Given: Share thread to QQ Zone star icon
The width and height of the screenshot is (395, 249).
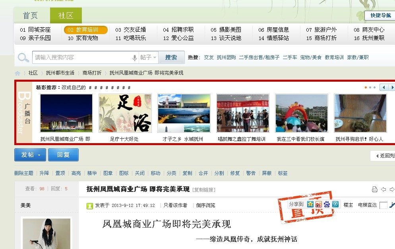Looking at the screenshot, I should click(x=310, y=204).
